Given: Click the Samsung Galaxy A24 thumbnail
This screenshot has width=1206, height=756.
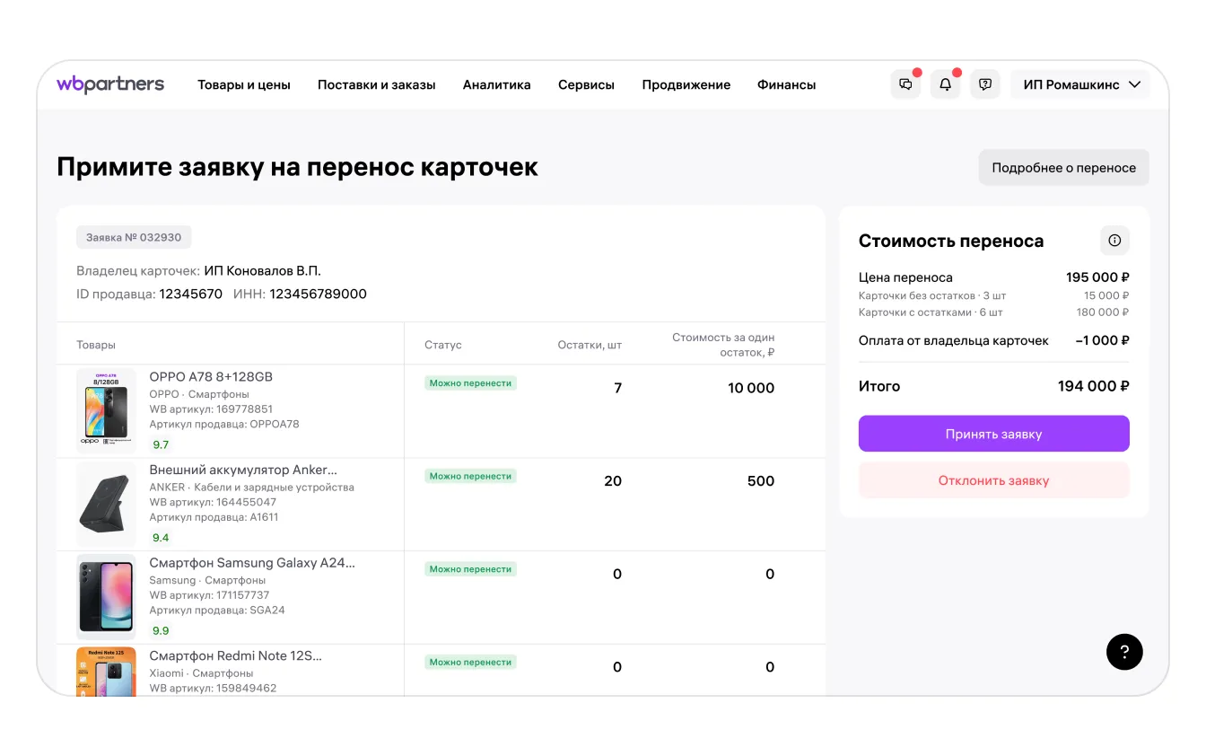Looking at the screenshot, I should [106, 597].
